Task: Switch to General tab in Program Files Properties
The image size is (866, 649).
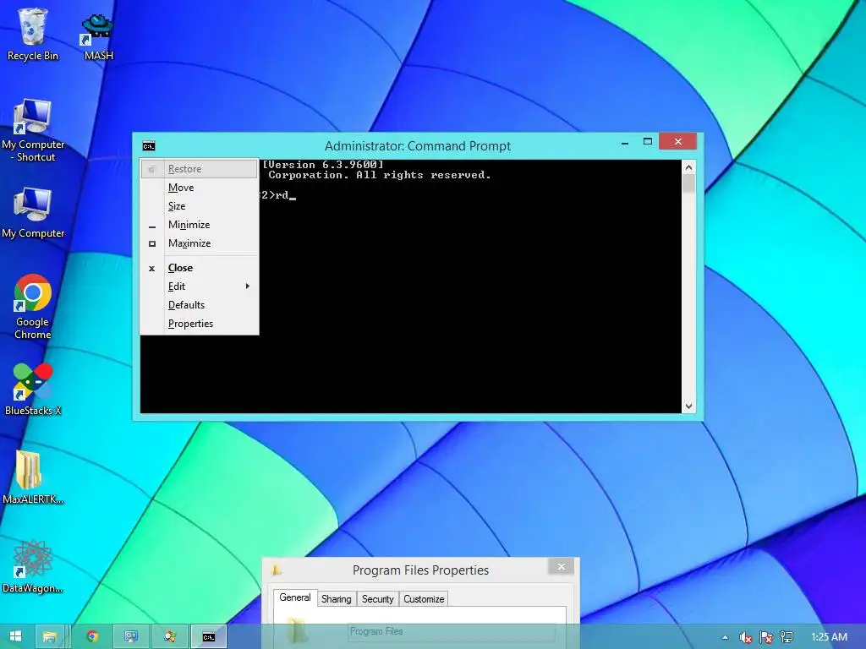Action: coord(295,597)
